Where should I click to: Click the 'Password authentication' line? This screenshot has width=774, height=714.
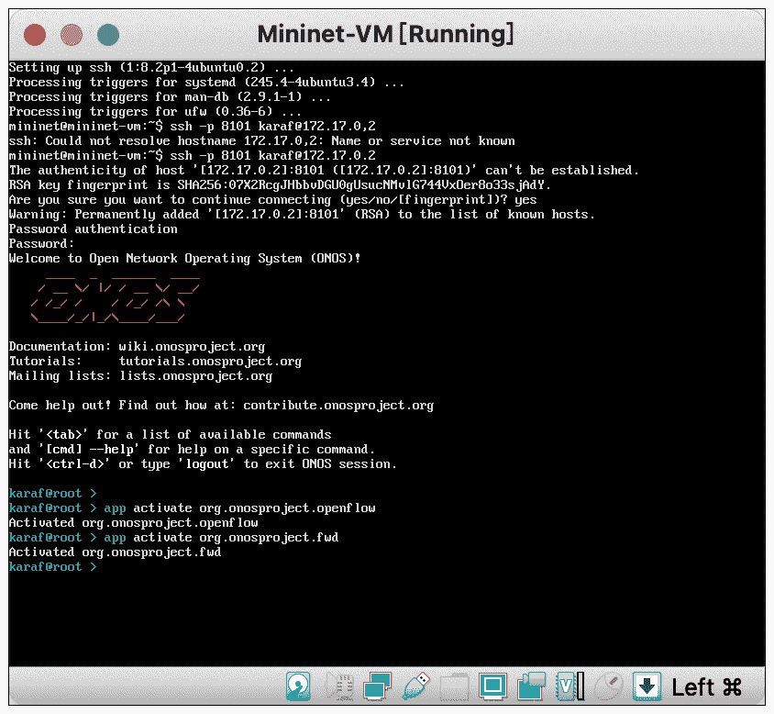tap(94, 229)
